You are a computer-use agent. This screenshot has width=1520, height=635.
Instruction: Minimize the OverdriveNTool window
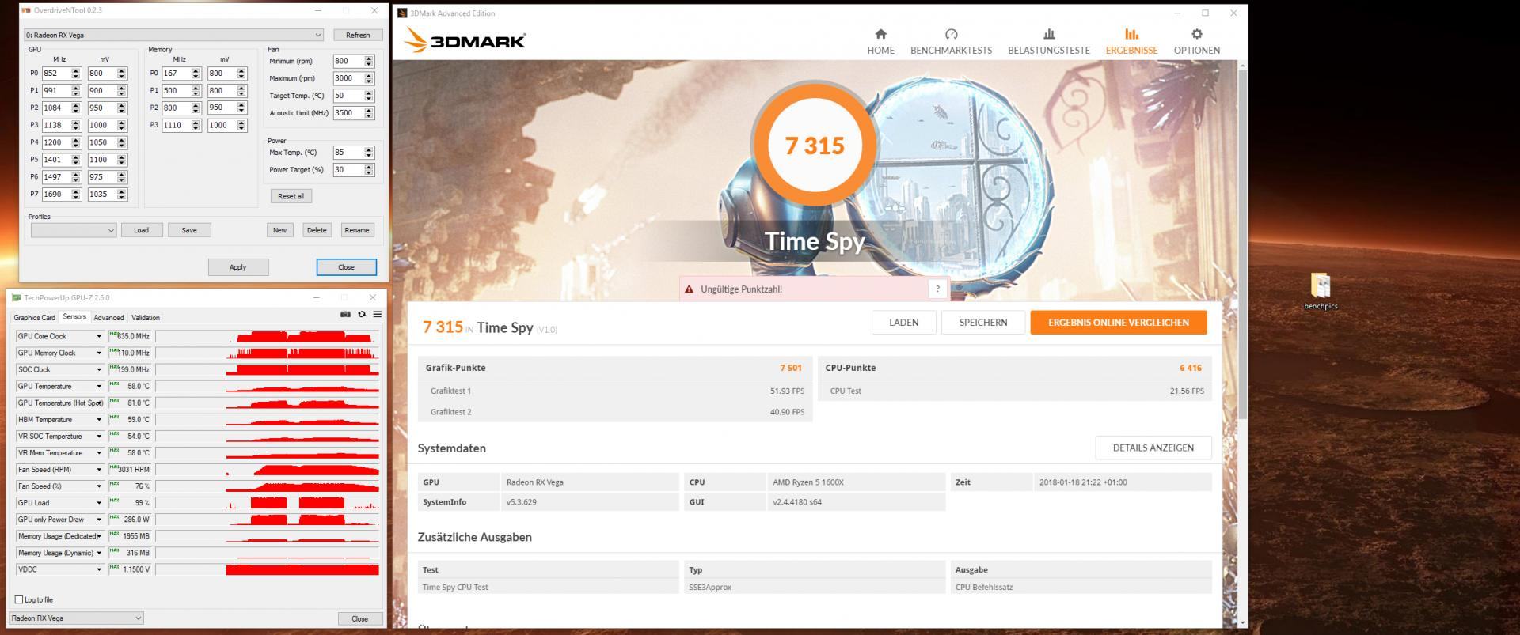pyautogui.click(x=318, y=10)
